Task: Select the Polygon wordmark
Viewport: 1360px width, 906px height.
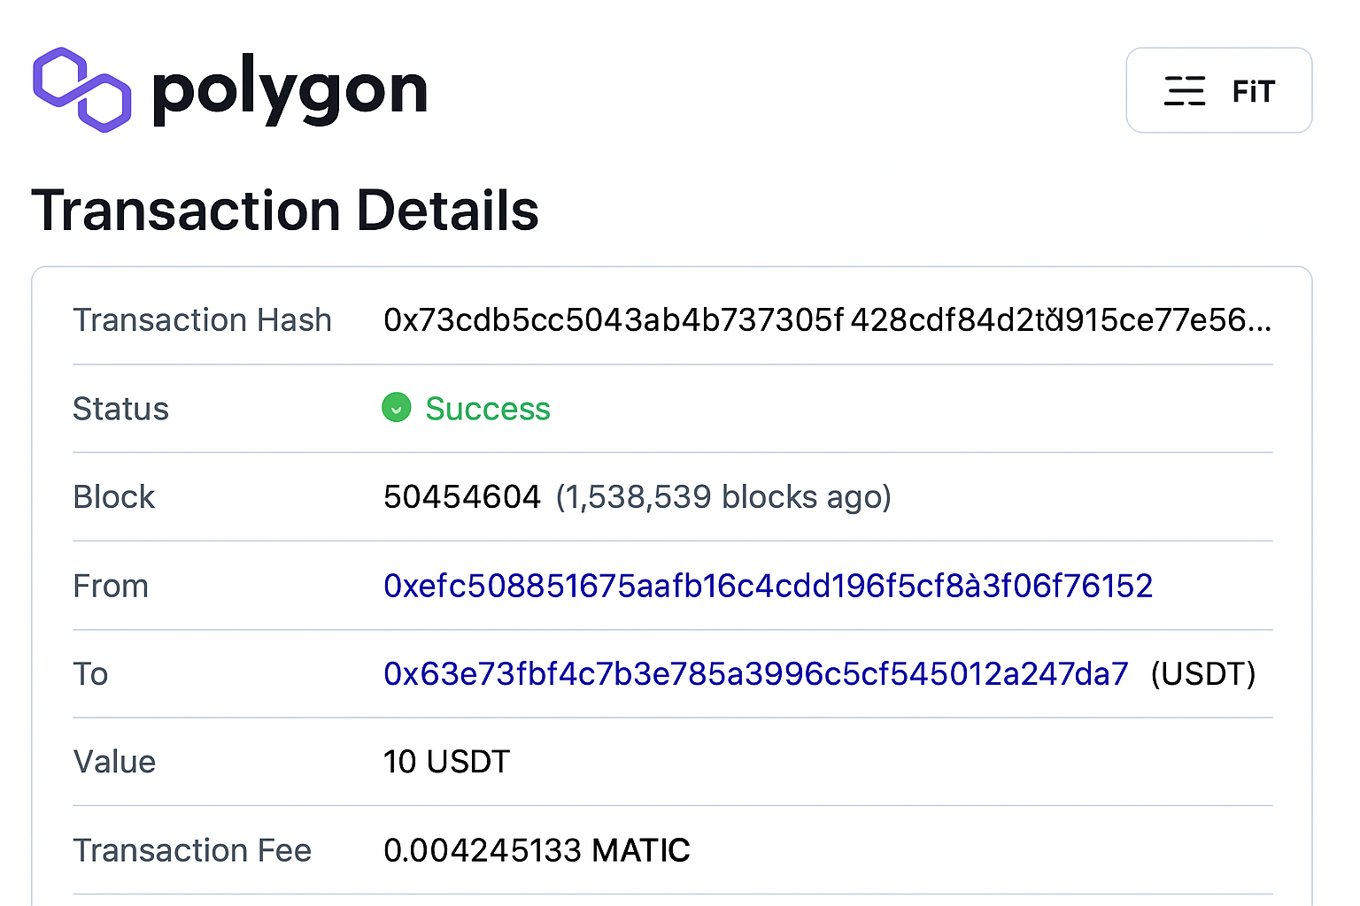Action: pos(290,88)
